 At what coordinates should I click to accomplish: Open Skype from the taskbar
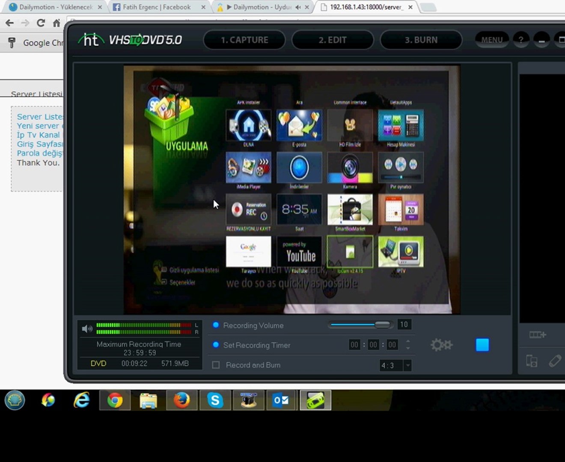[215, 401]
